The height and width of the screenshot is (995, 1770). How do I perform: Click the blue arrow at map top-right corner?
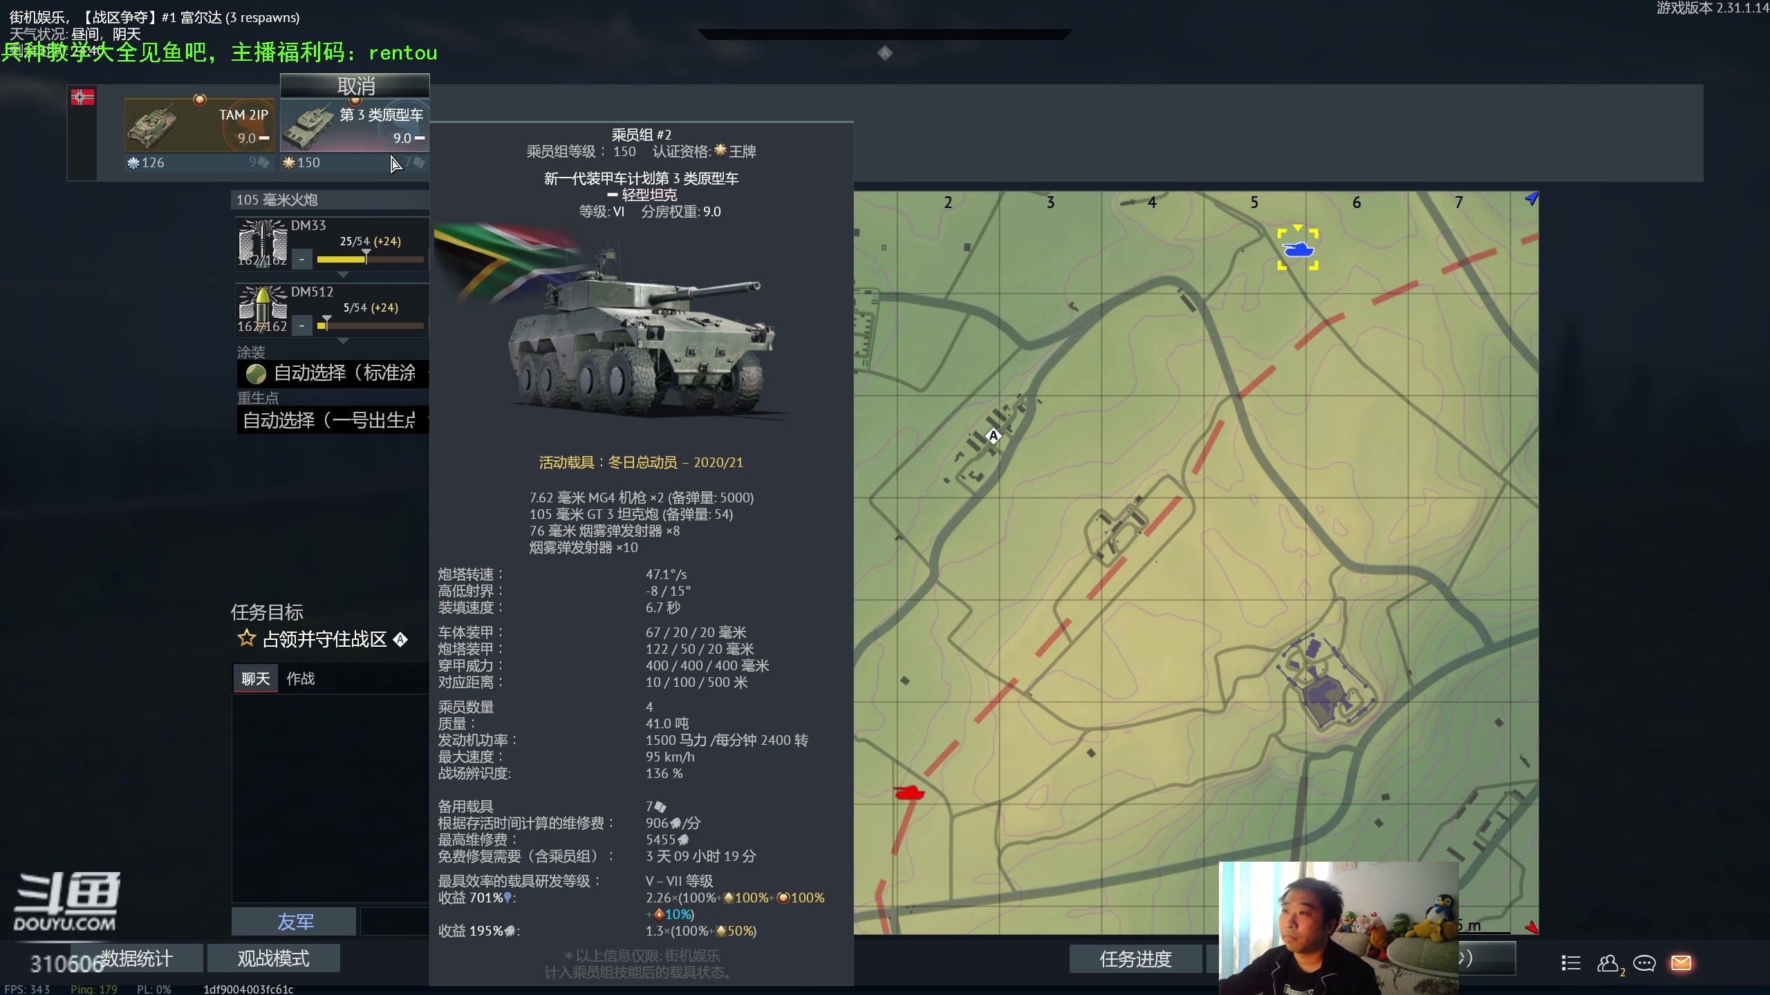click(x=1531, y=199)
